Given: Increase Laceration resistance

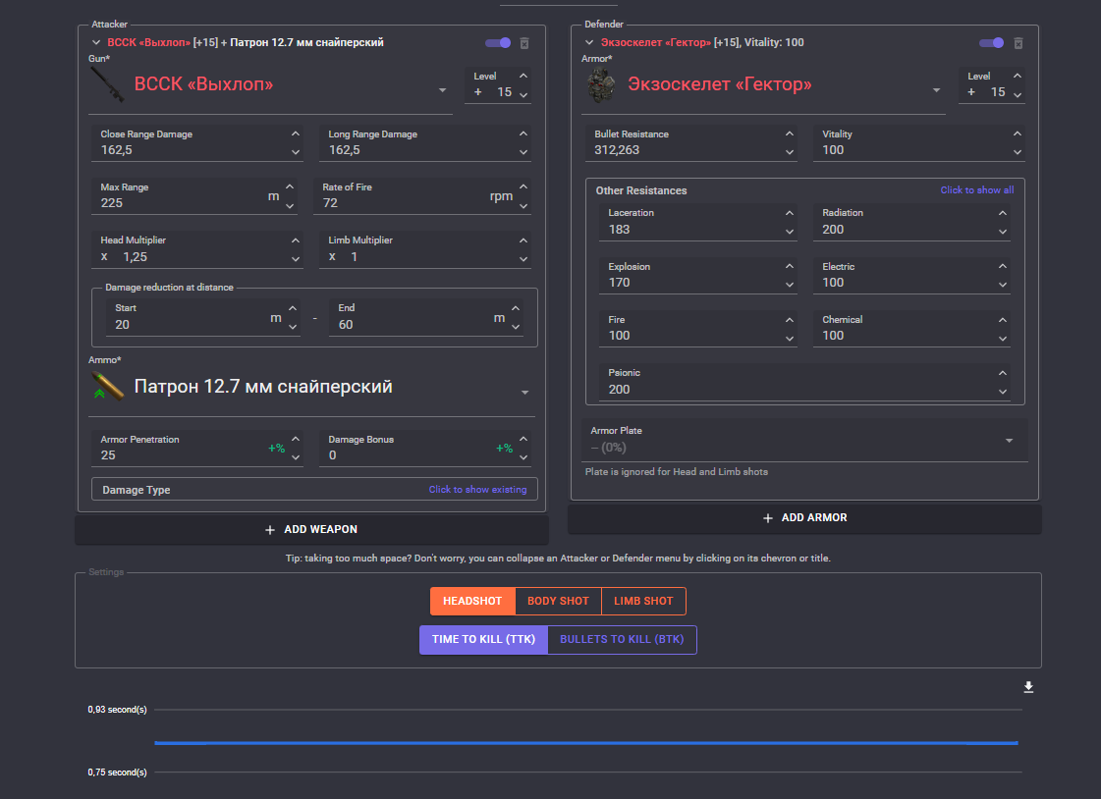Looking at the screenshot, I should (790, 213).
